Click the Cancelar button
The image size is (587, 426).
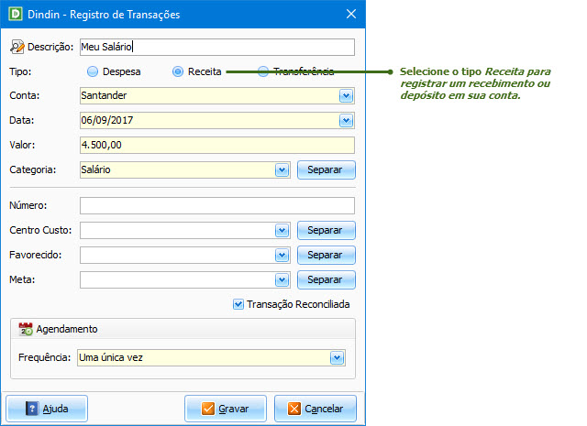[x=316, y=409]
